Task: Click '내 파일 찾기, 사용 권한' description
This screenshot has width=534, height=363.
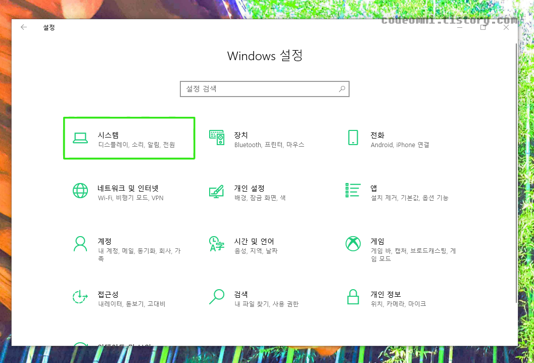Action: (266, 304)
